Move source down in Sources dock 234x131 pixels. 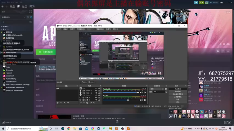(x=94, y=103)
